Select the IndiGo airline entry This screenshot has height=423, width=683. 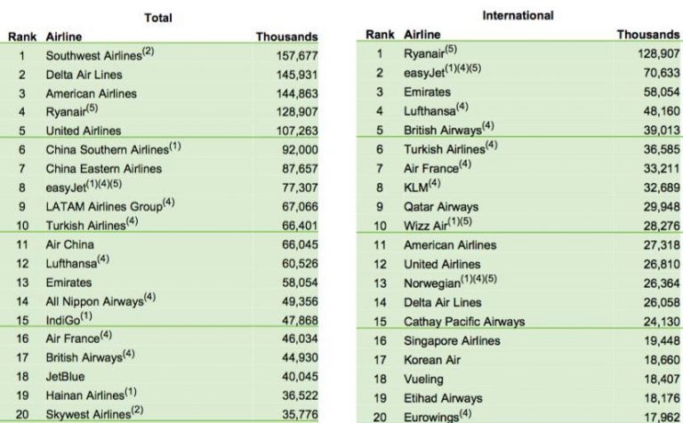pyautogui.click(x=64, y=320)
